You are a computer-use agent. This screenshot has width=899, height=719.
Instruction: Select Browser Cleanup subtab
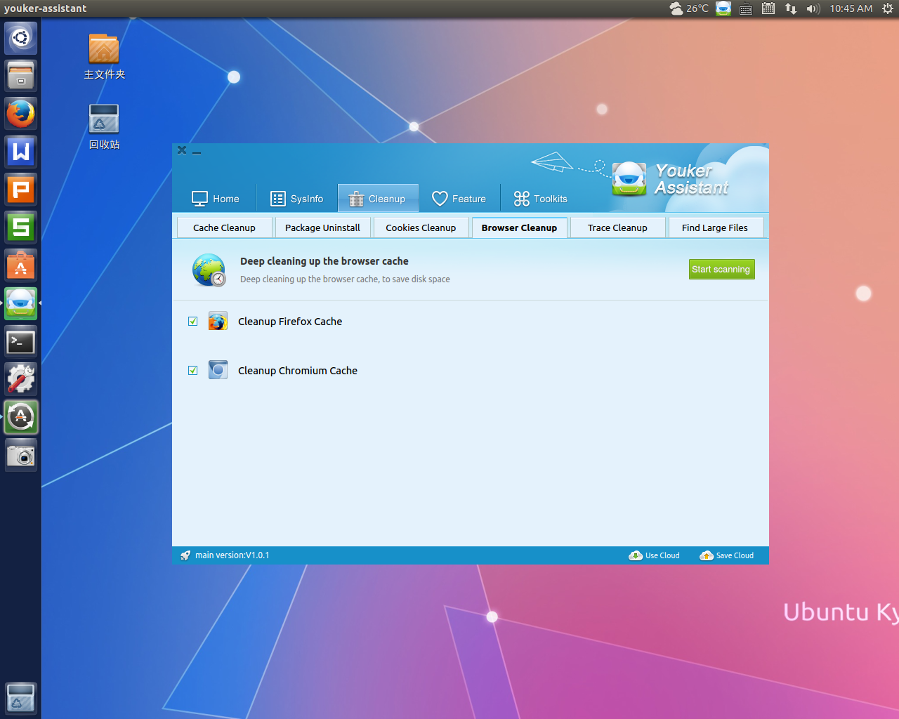pos(519,227)
